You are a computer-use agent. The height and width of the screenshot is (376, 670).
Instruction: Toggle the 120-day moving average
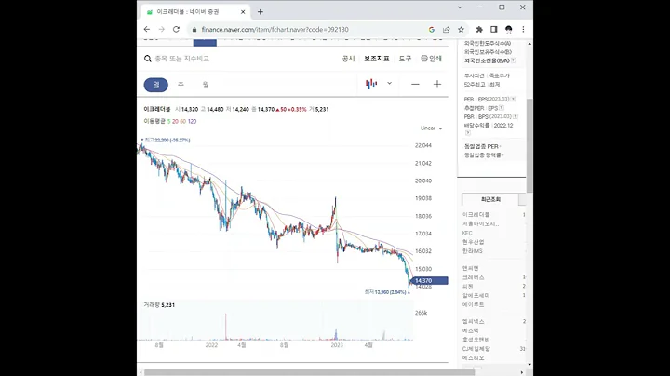coord(193,121)
